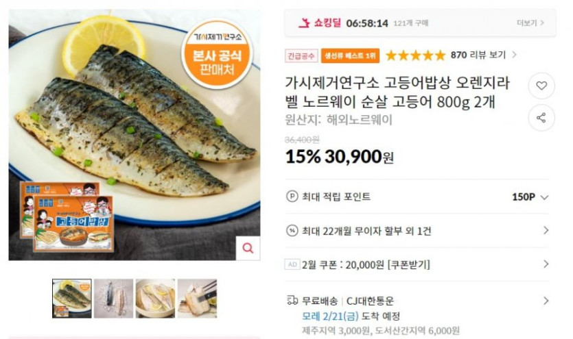Expand the 무료배송 delivery info chevron
Screen dimensions: 573x339
point(546,301)
